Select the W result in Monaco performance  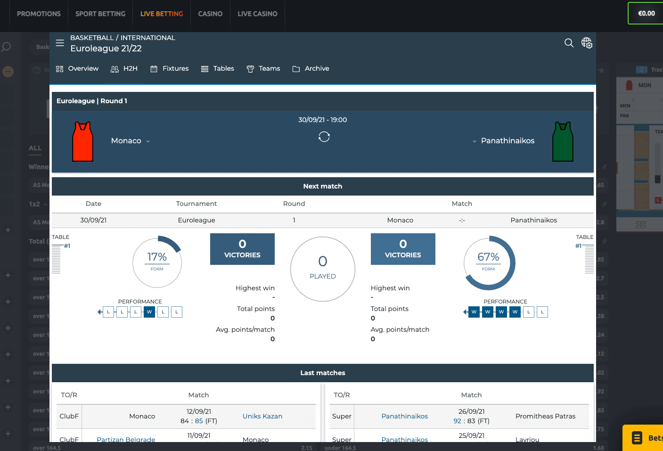point(149,312)
